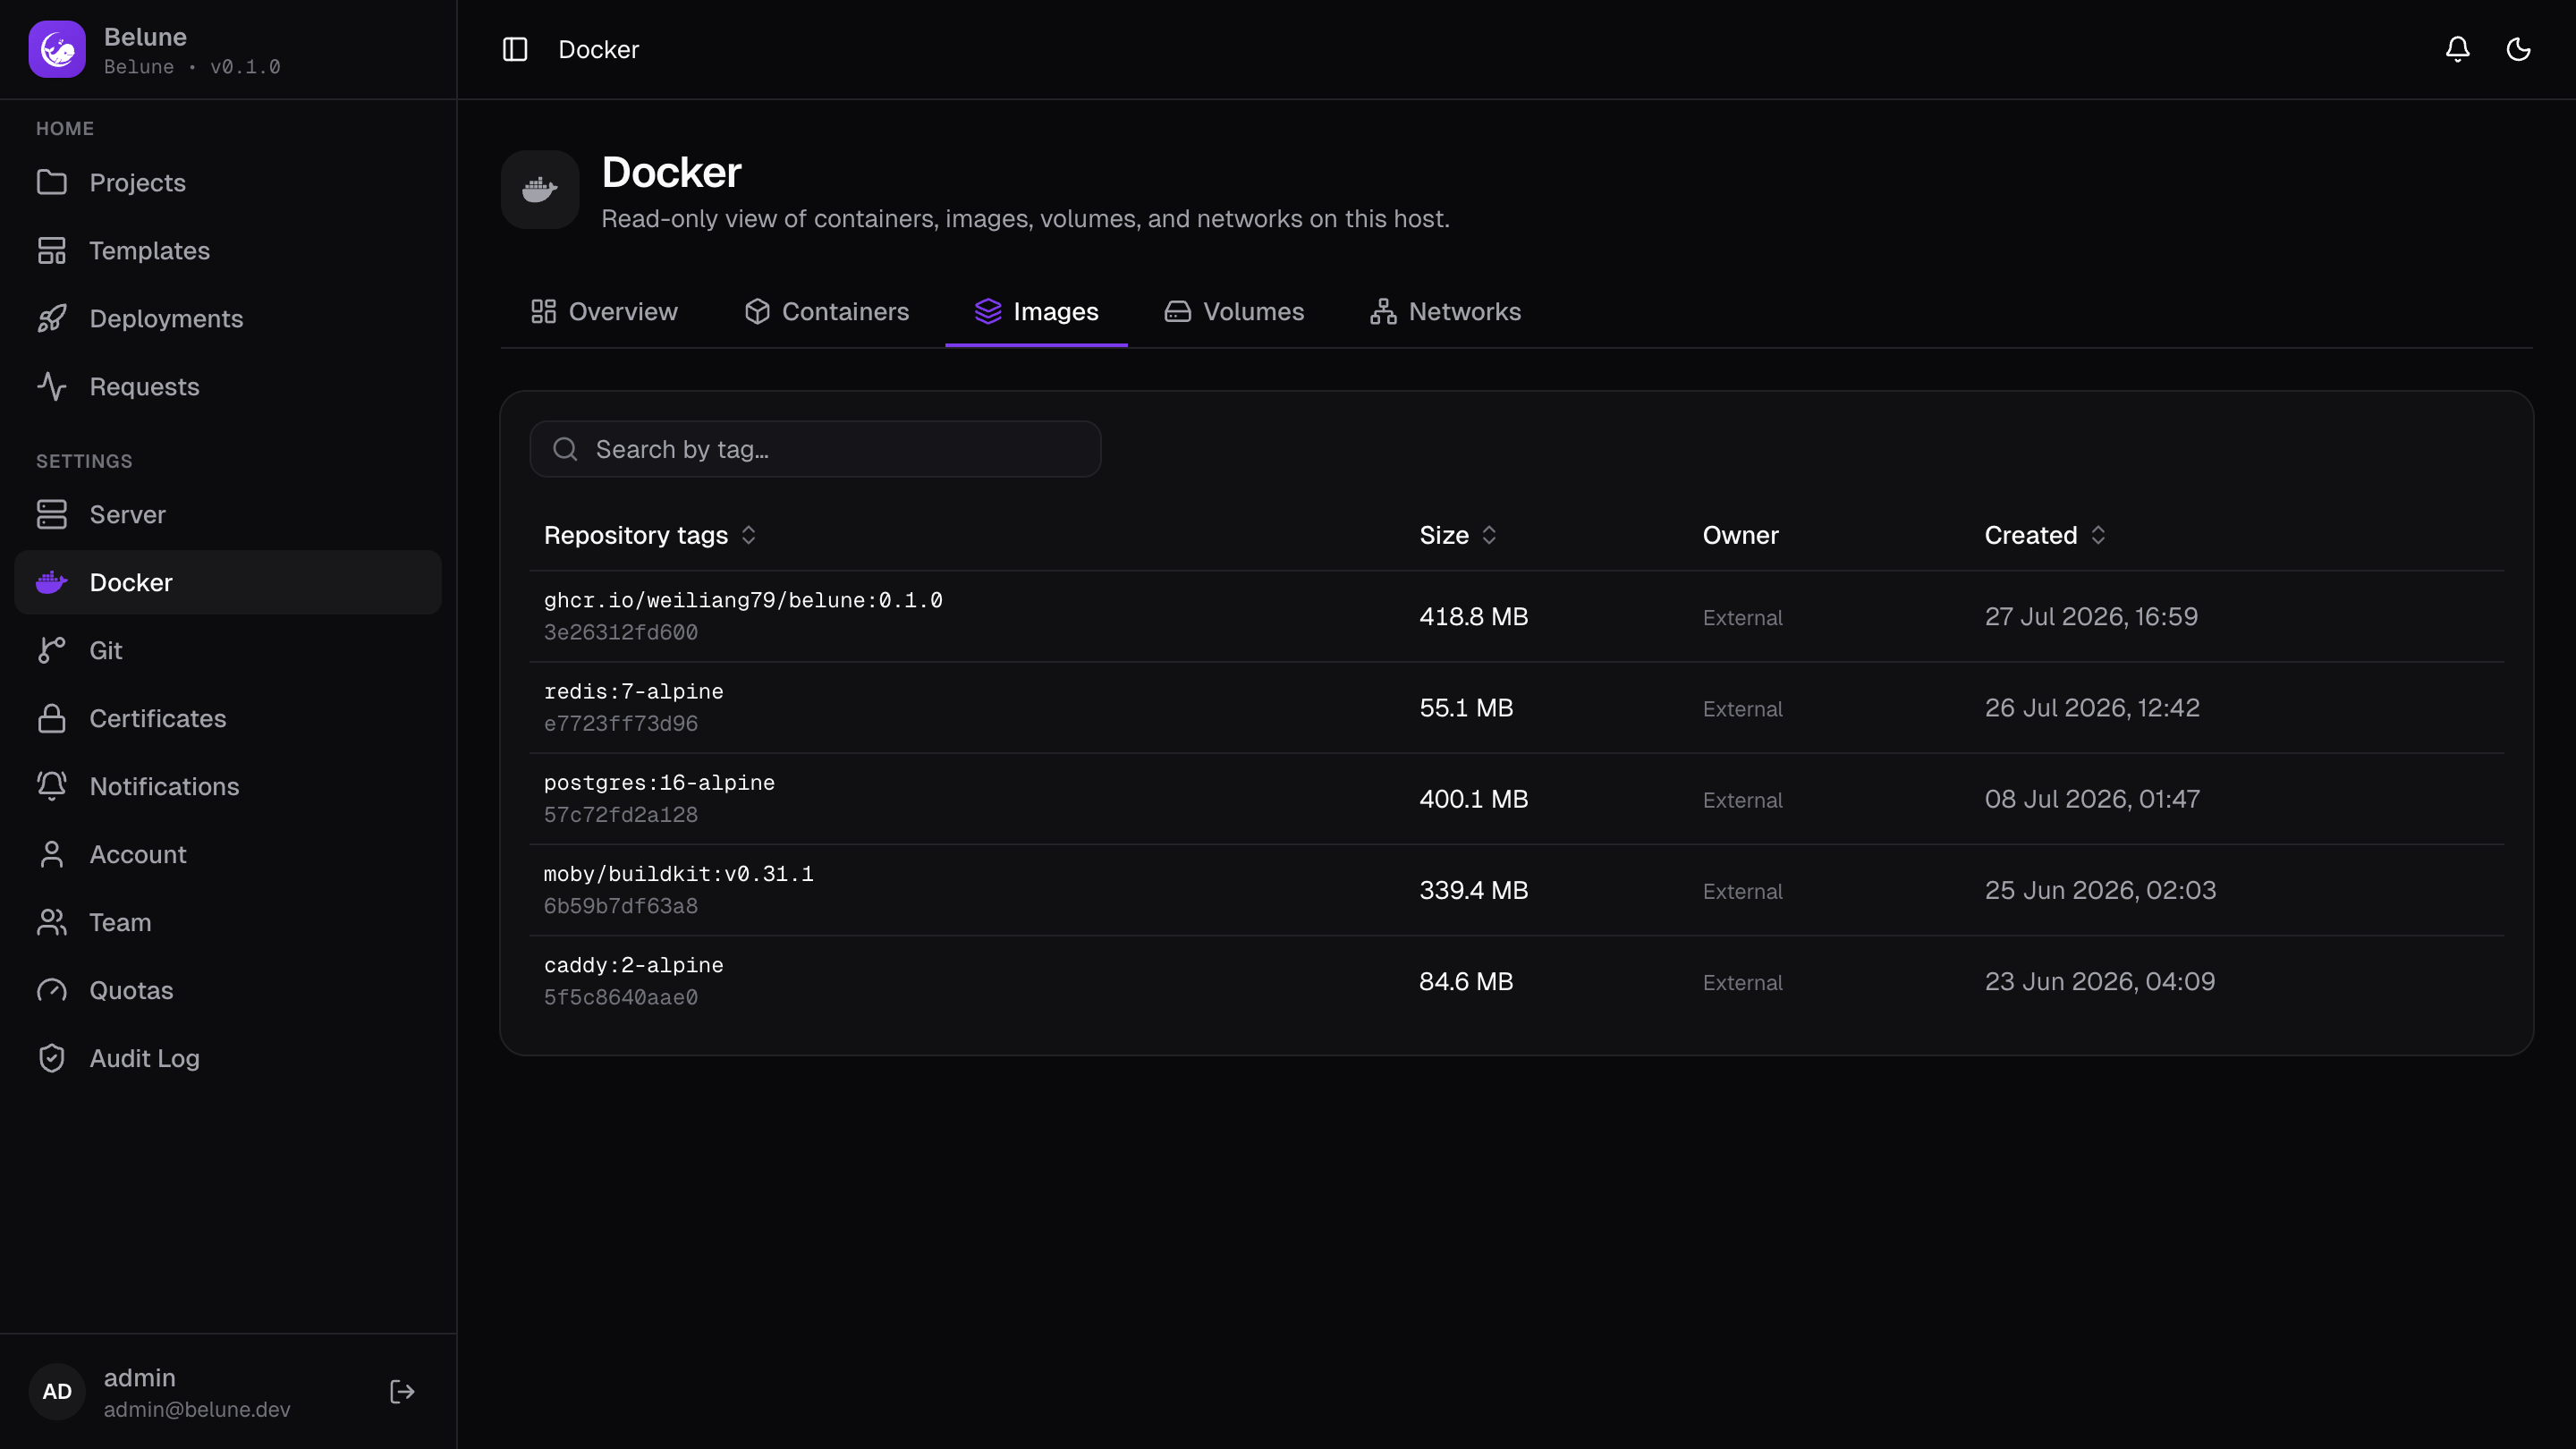Click the Belune whale logo icon
Screen dimensions: 2576x1449
pos(57,49)
